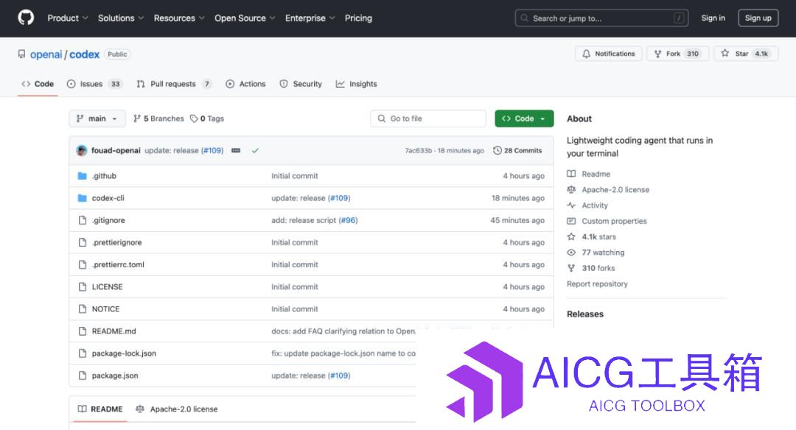Click the Sign in link

tap(713, 18)
